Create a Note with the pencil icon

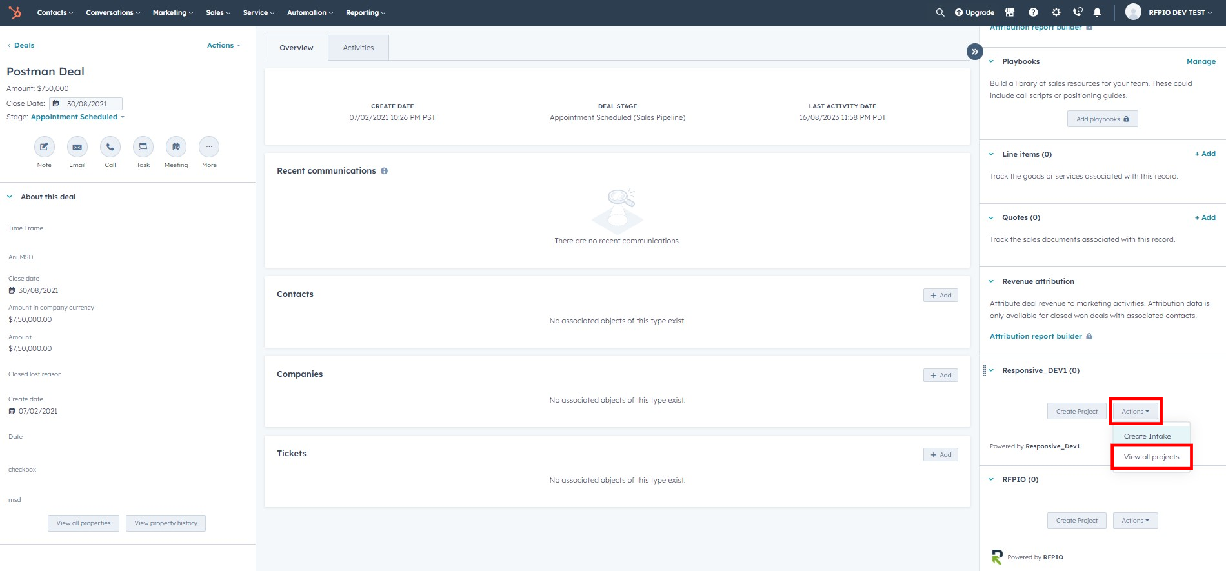pos(44,147)
